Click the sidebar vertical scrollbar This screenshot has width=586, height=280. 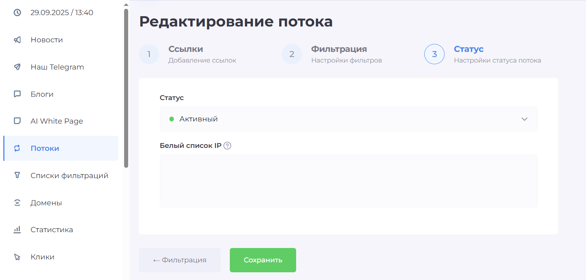(x=126, y=88)
